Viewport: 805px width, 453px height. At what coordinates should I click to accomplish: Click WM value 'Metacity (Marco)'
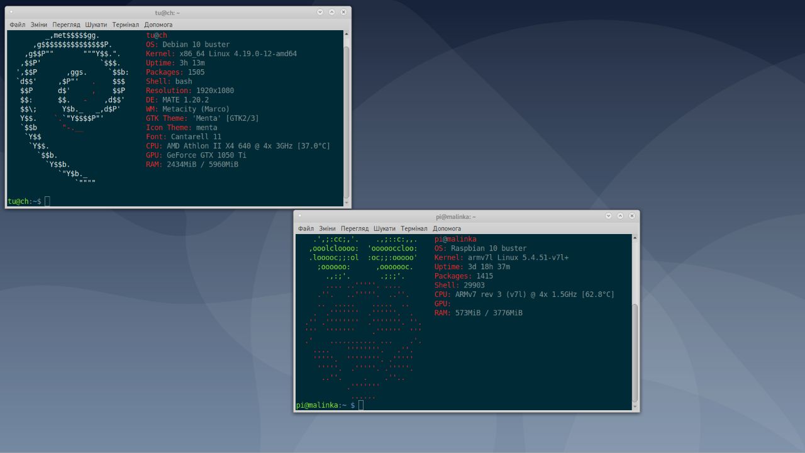click(196, 109)
